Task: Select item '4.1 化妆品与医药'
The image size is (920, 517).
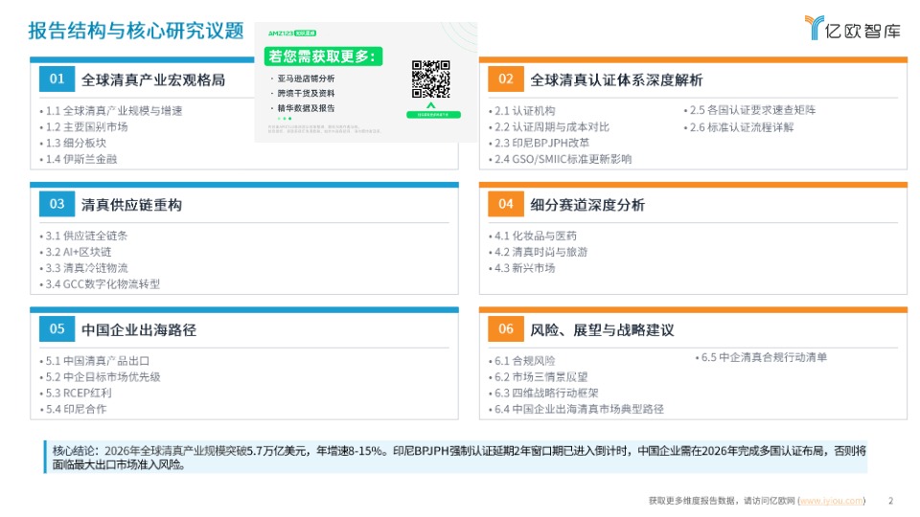Action: (x=535, y=236)
